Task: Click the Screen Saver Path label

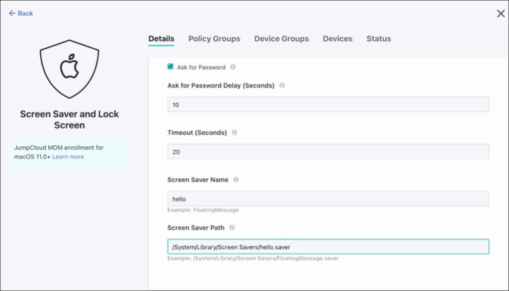Action: point(196,228)
